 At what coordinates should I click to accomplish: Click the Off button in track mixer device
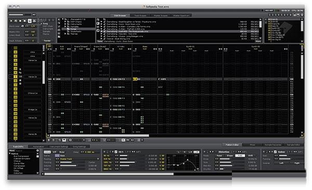(x=55, y=152)
